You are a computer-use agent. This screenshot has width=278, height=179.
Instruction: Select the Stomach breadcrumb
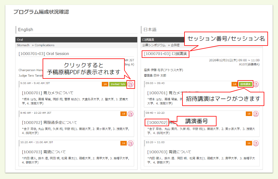pos(23,45)
